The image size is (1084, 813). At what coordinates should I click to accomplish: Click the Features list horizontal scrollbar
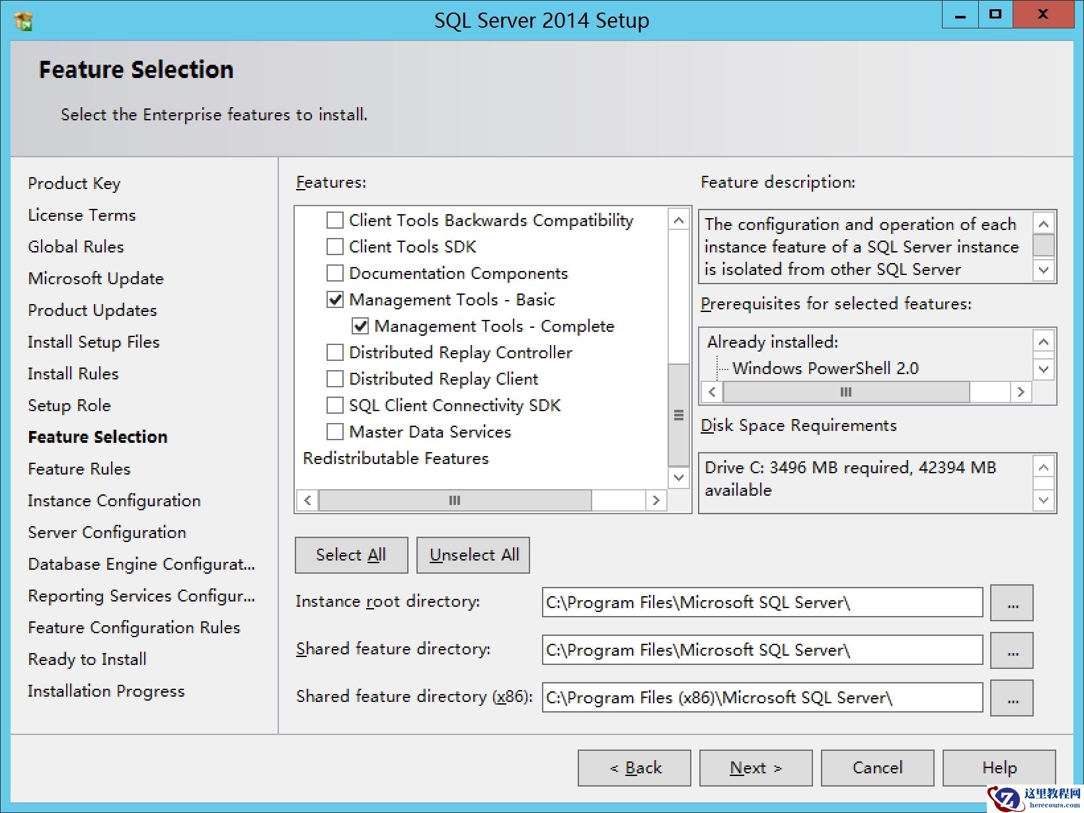[x=454, y=500]
